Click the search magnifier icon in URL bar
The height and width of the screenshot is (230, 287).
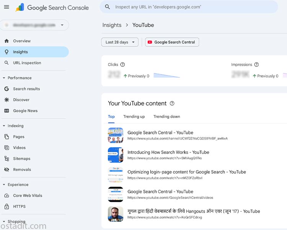[x=108, y=7]
